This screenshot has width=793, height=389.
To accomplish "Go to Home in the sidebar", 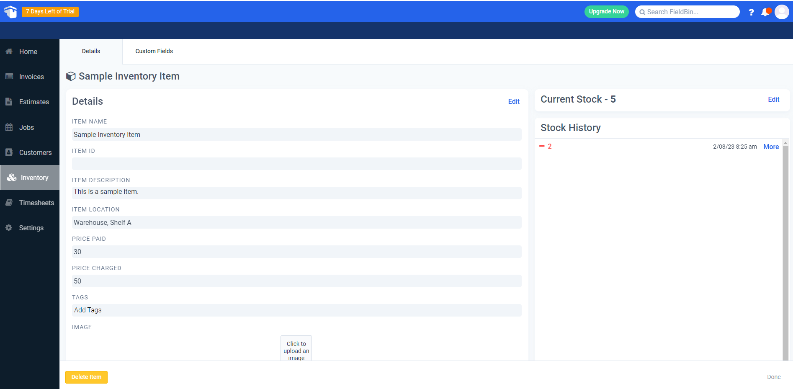I will pyautogui.click(x=30, y=52).
